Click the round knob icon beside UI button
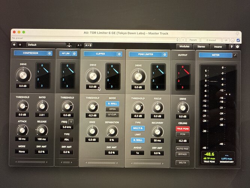The width and height of the screenshot is (250, 188). click(233, 40)
